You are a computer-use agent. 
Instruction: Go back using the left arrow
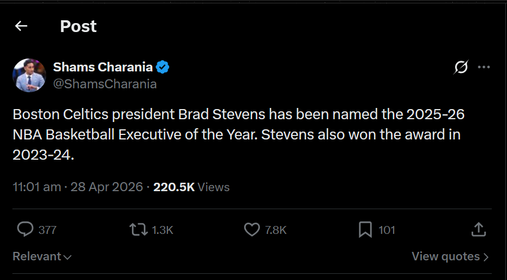21,26
